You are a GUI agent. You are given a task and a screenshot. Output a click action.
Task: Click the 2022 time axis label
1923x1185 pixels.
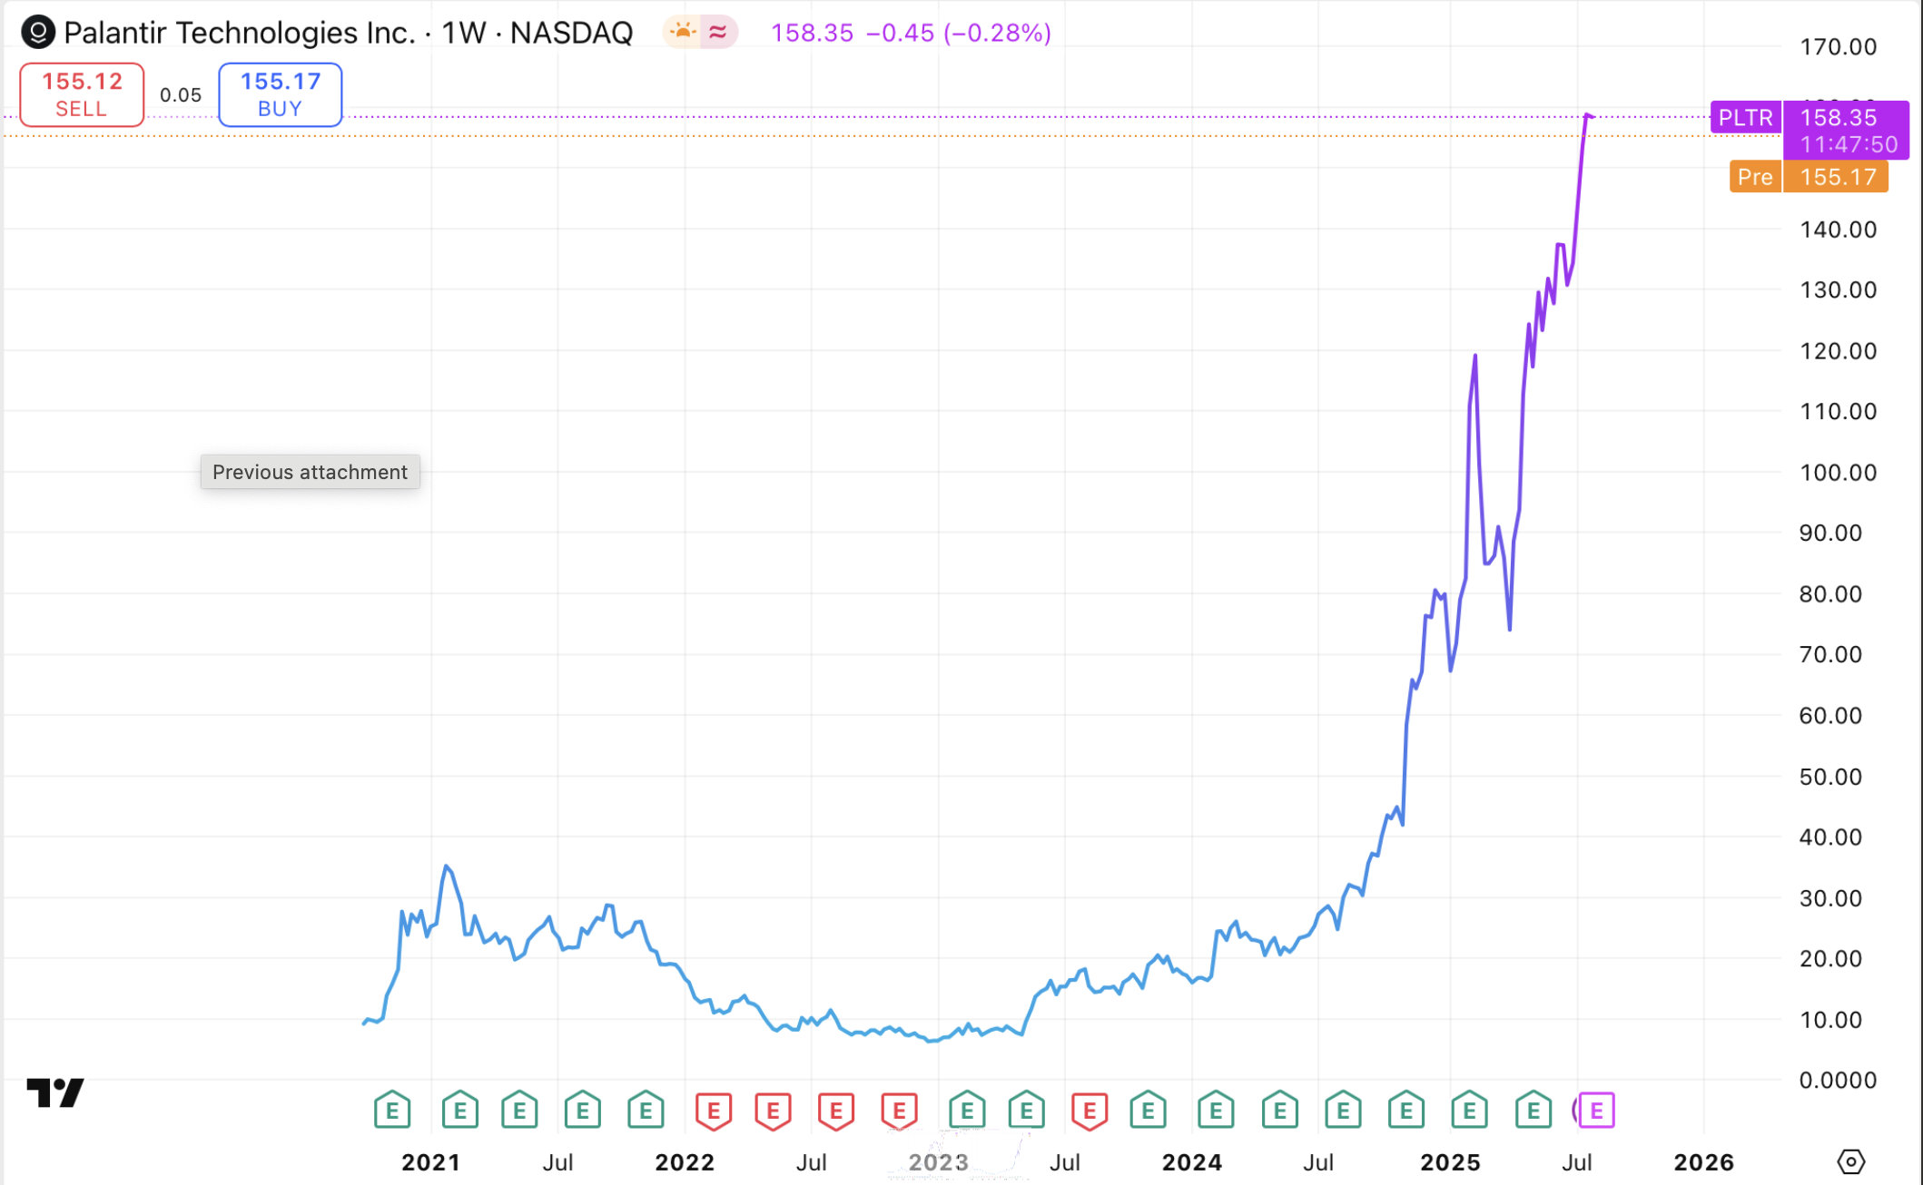pos(685,1162)
